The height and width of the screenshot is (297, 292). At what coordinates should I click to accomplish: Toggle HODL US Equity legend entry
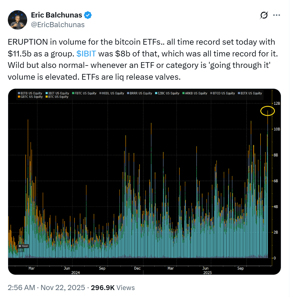(112, 93)
